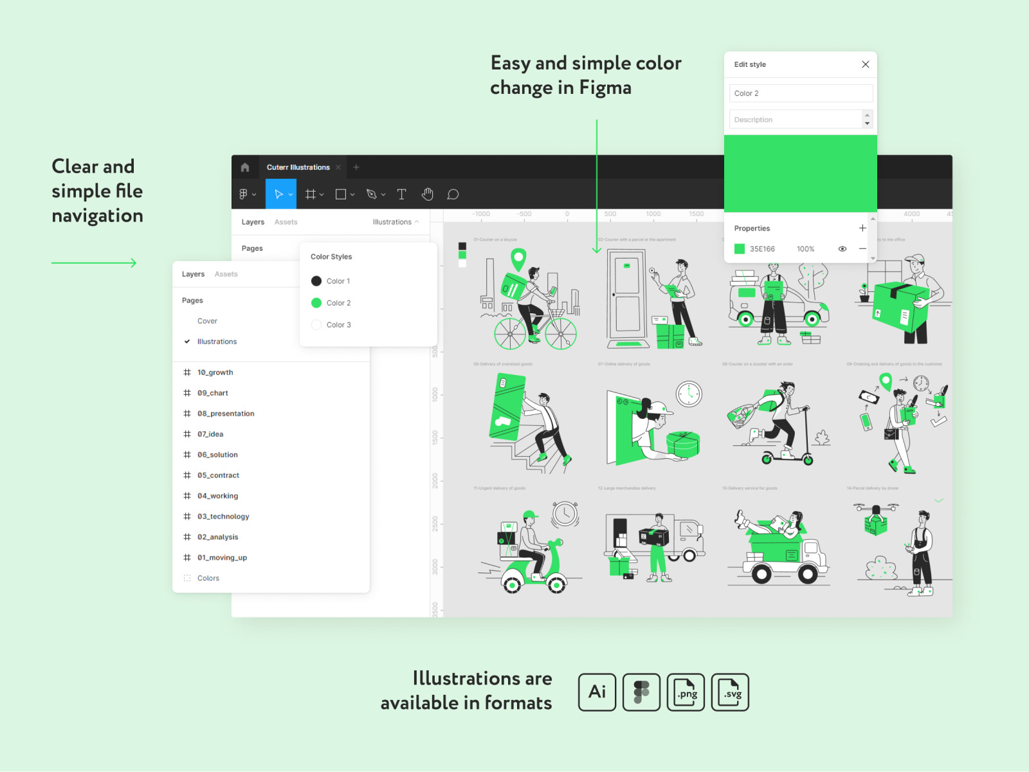Select the Rectangle shape tool

(341, 194)
